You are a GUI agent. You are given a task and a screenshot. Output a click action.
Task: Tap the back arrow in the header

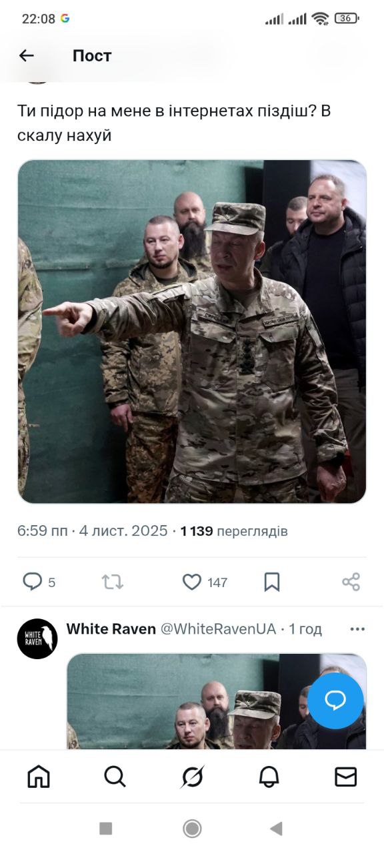click(x=27, y=56)
